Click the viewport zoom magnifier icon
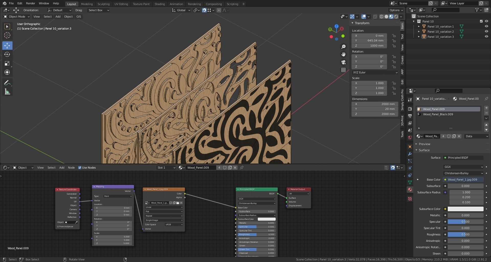The image size is (491, 262). tap(343, 47)
